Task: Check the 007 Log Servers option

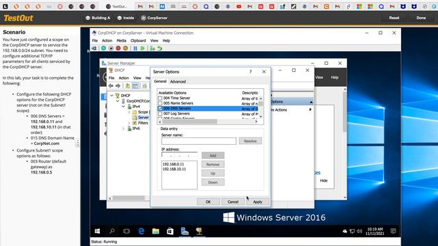Action: (160, 114)
